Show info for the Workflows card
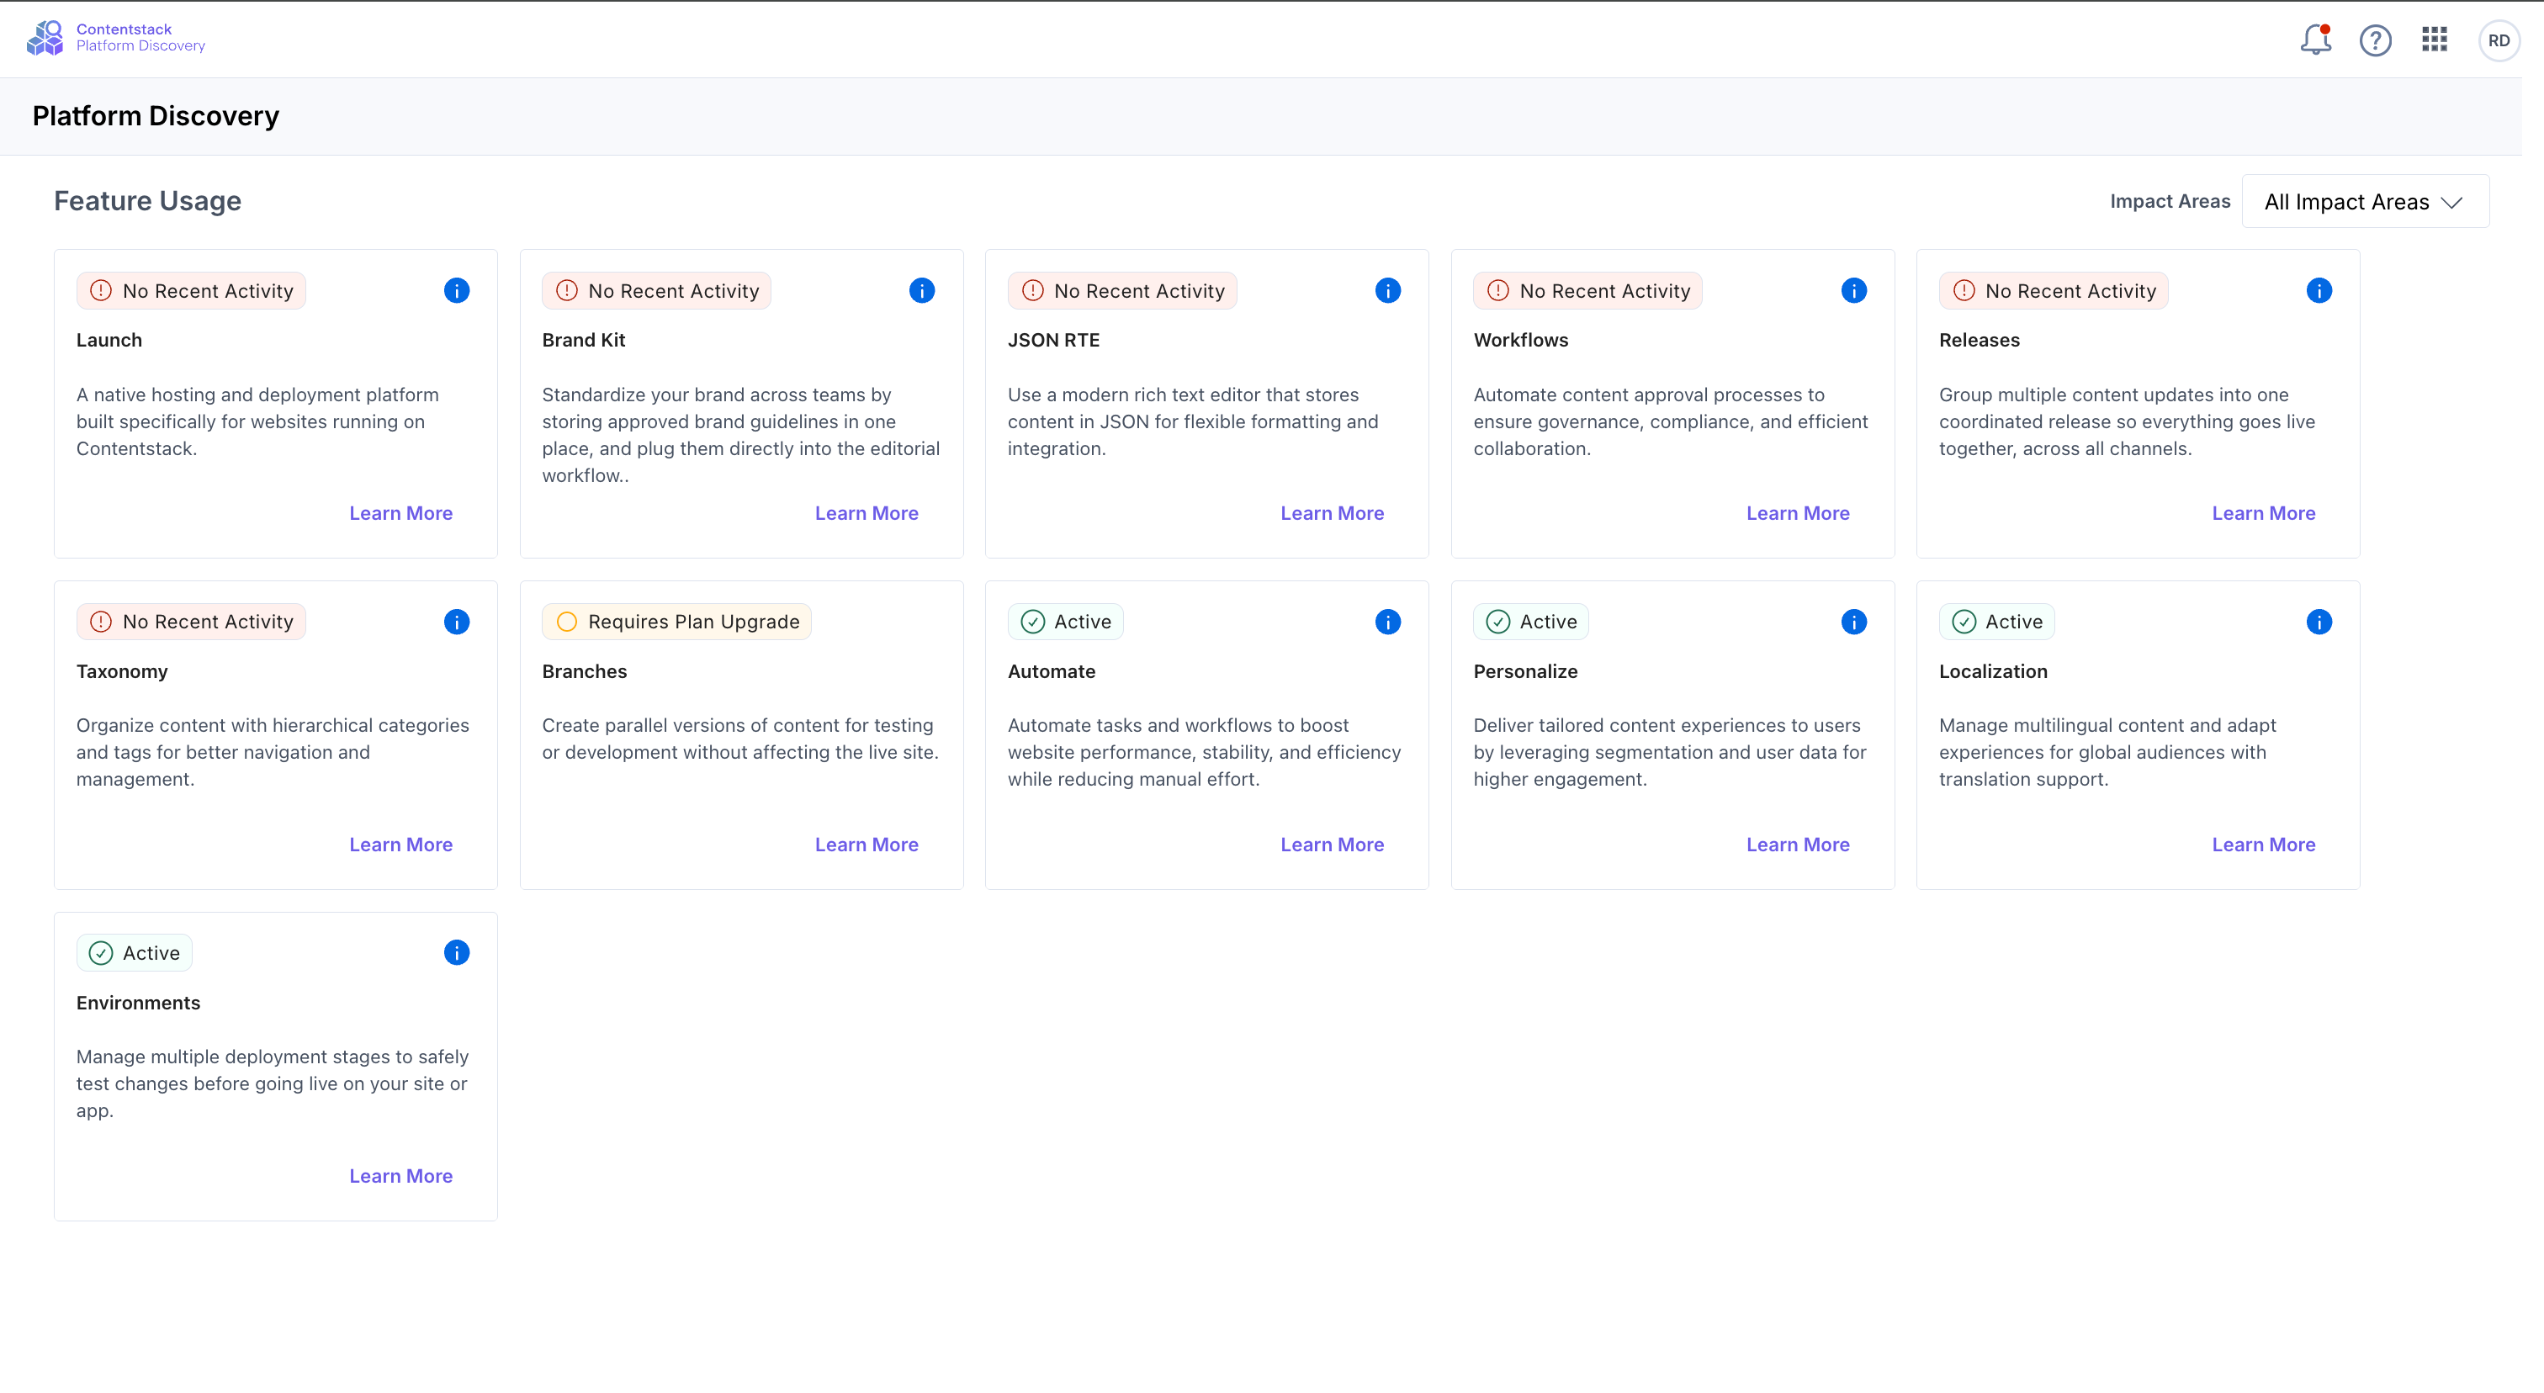Image resolution: width=2544 pixels, height=1393 pixels. coord(1853,290)
